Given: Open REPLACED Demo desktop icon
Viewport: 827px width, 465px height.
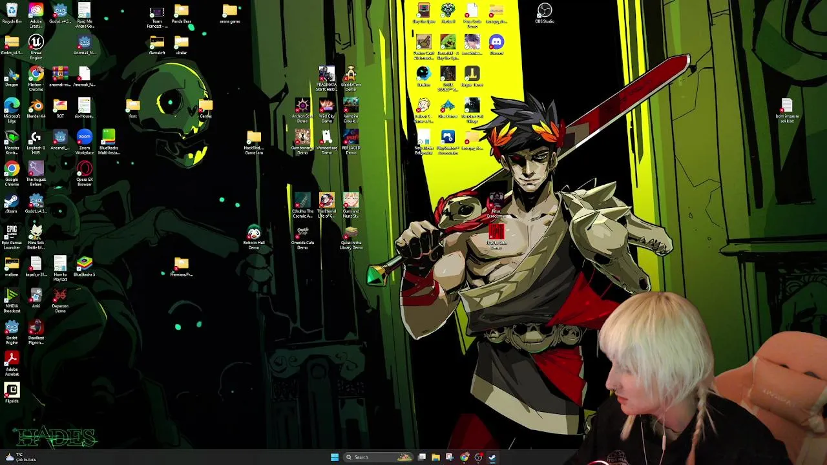Looking at the screenshot, I should [x=351, y=142].
